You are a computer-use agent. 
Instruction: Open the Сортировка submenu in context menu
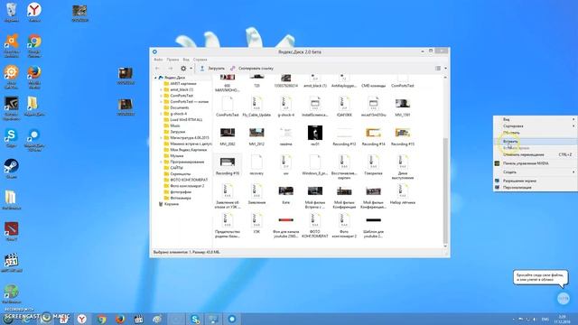(536, 126)
